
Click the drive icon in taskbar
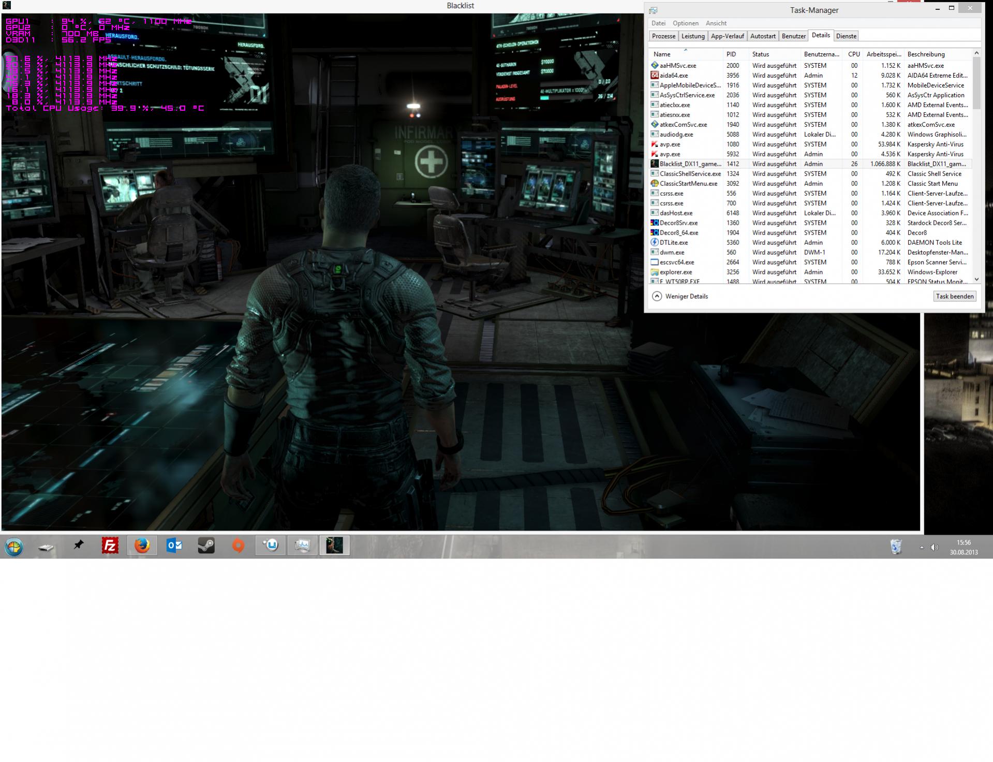pyautogui.click(x=46, y=547)
